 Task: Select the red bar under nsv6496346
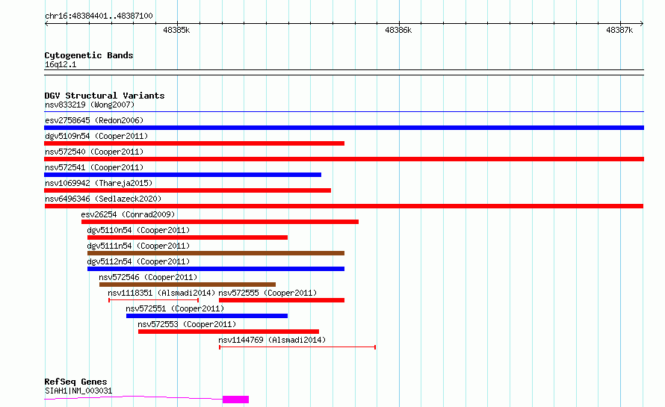[344, 206]
